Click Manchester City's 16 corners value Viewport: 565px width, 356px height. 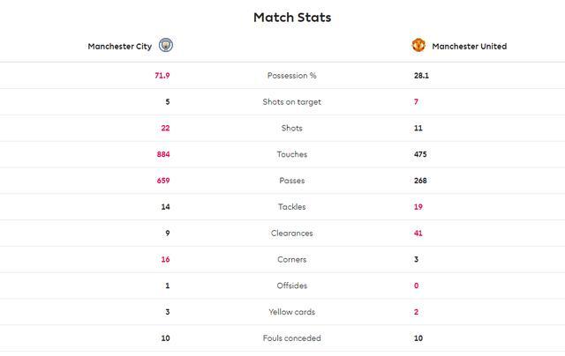[x=165, y=260]
